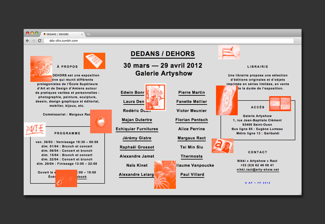Click orange cactus image thumbnail
Image resolution: width=325 pixels, height=224 pixels.
[x=165, y=175]
